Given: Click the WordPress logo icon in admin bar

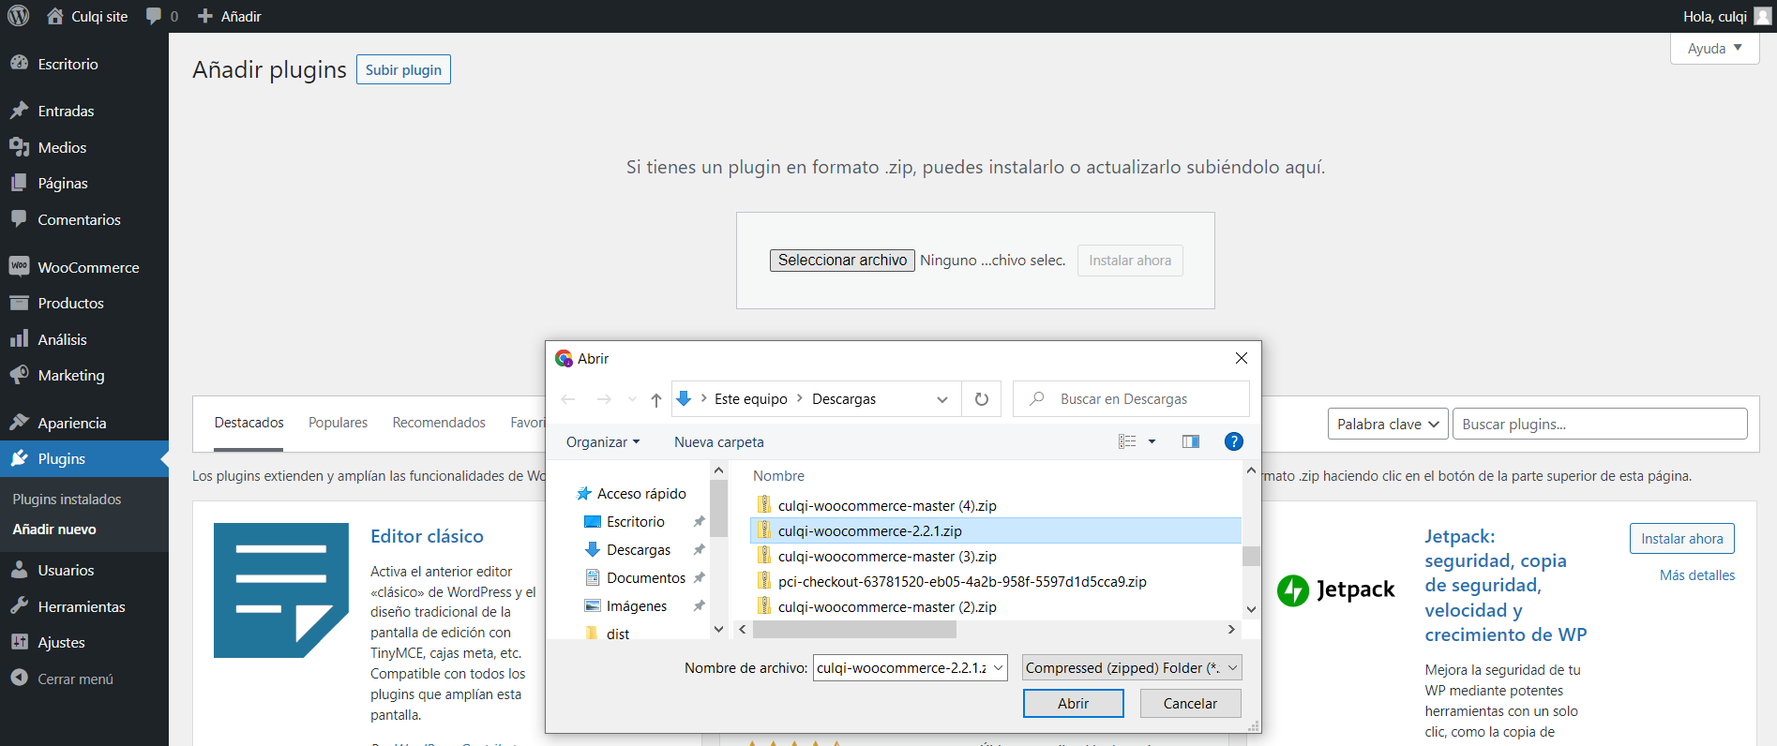Looking at the screenshot, I should click(x=19, y=16).
